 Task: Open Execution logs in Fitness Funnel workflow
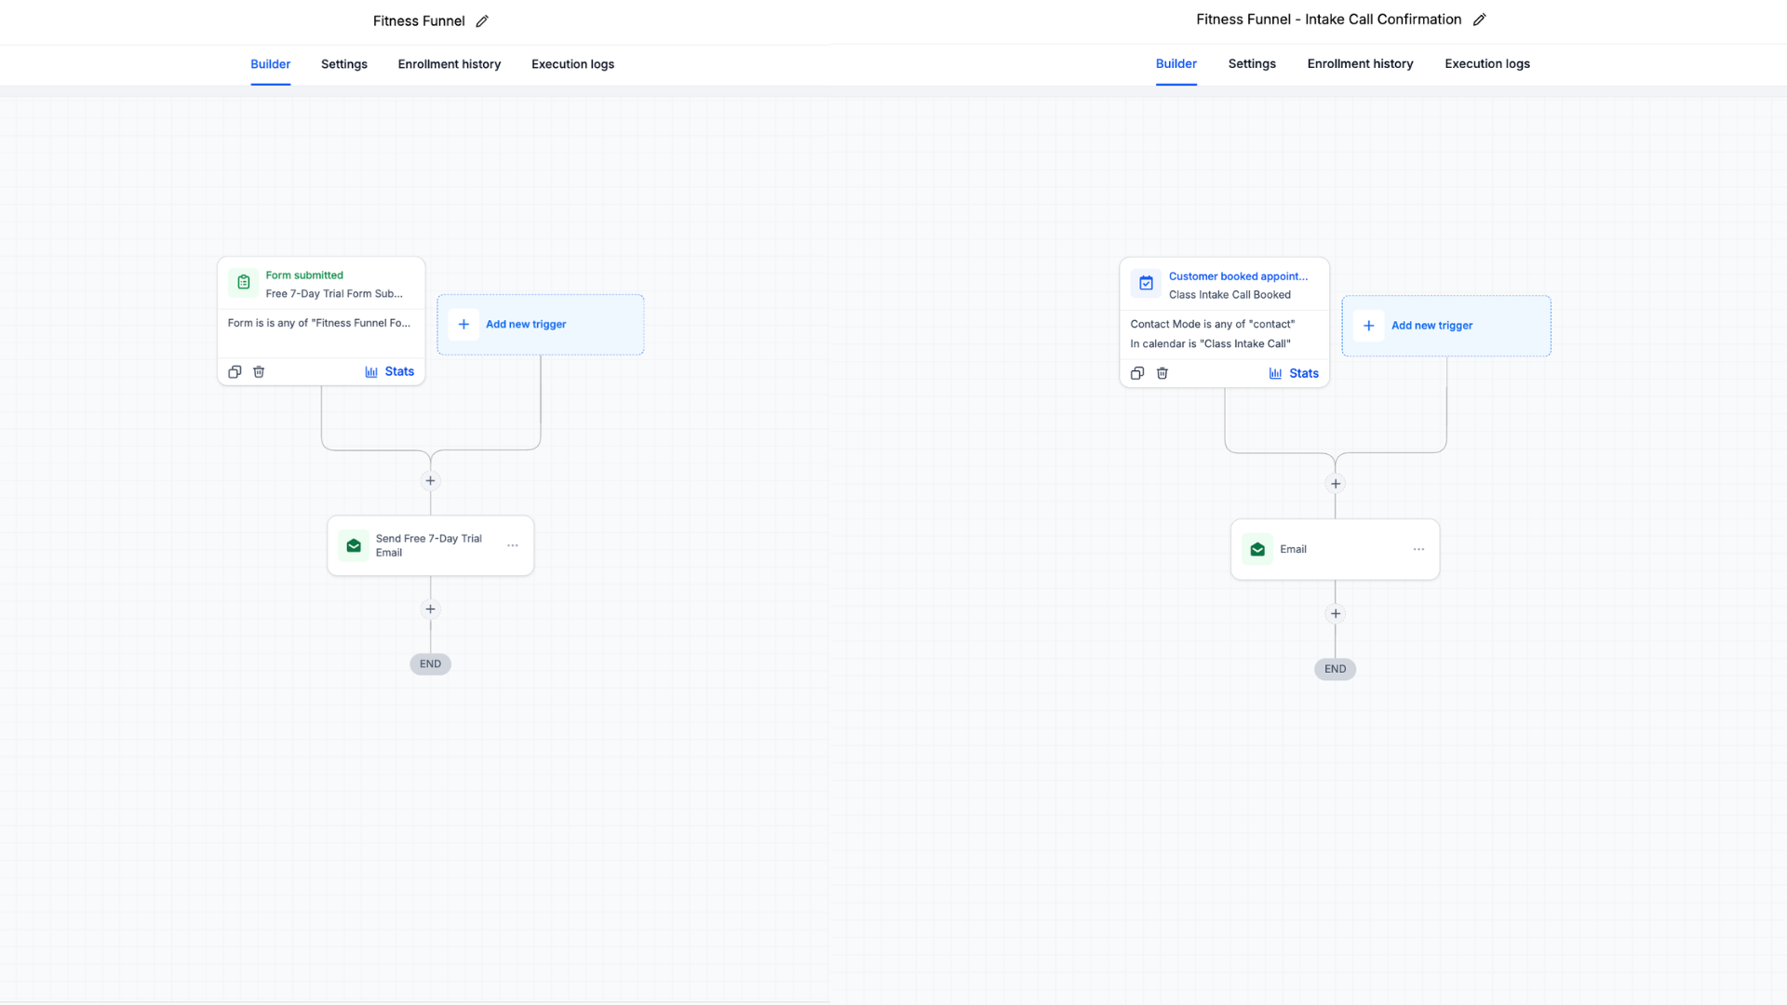[572, 64]
